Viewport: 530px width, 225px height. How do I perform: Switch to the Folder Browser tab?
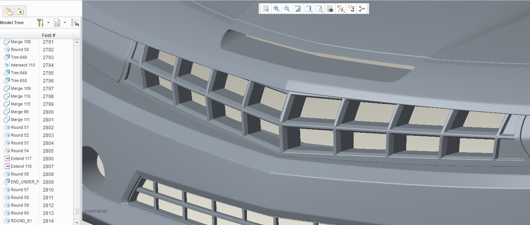point(9,11)
